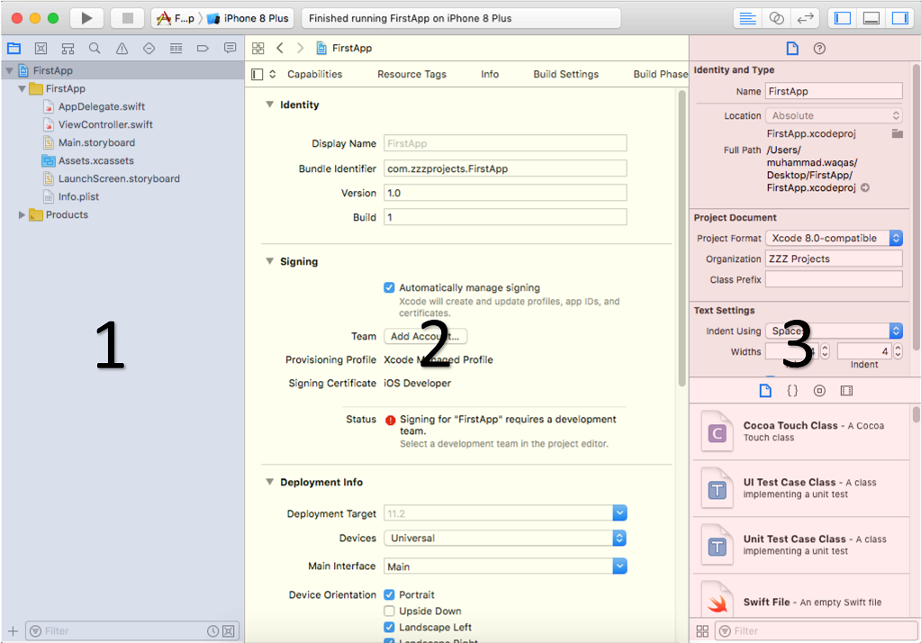Stop the running scheme
The height and width of the screenshot is (643, 921).
coord(128,18)
